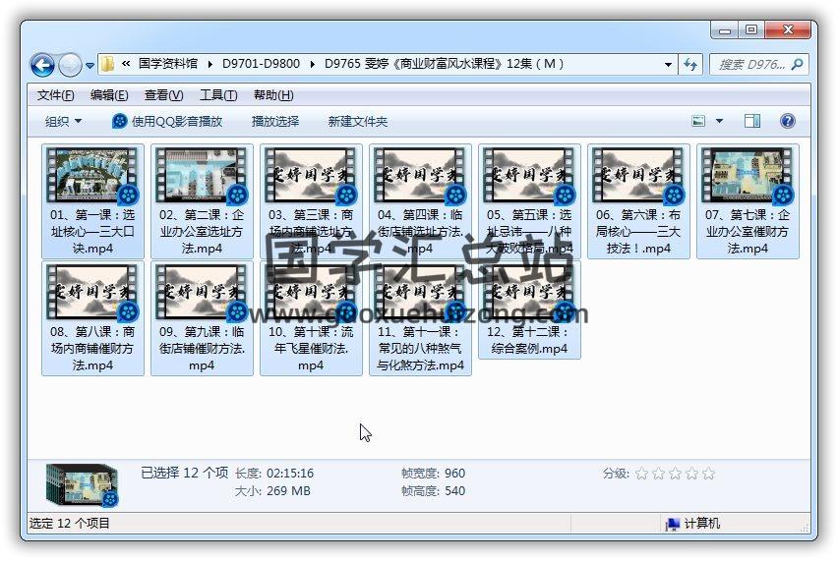The width and height of the screenshot is (838, 561).
Task: Refresh the folder view
Action: click(x=689, y=65)
